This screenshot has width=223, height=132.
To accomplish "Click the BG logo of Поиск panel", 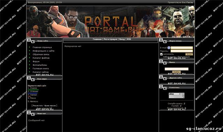I will click(x=163, y=62).
